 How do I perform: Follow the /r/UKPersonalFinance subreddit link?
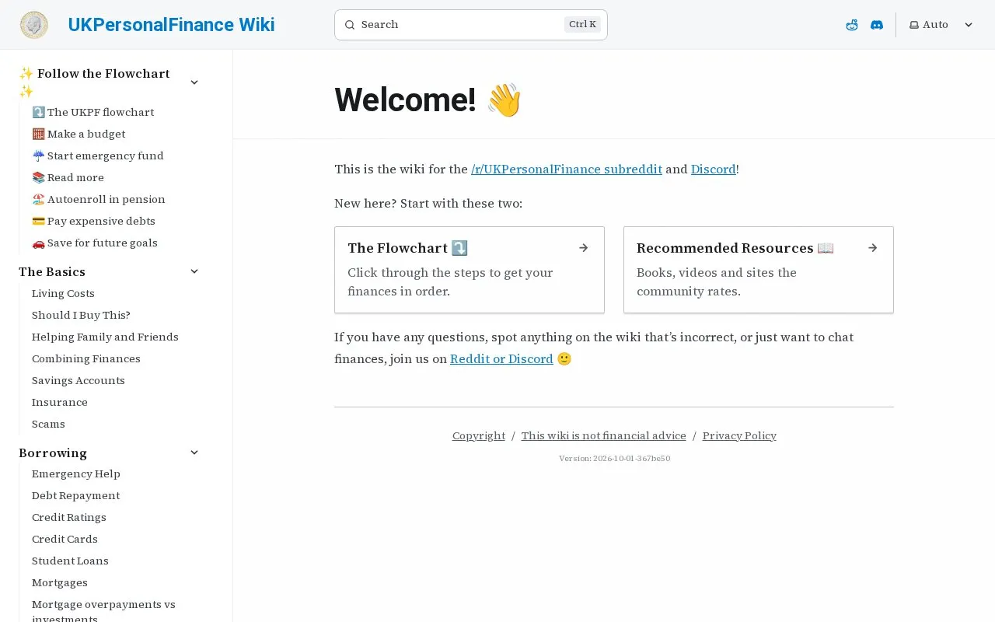567,169
